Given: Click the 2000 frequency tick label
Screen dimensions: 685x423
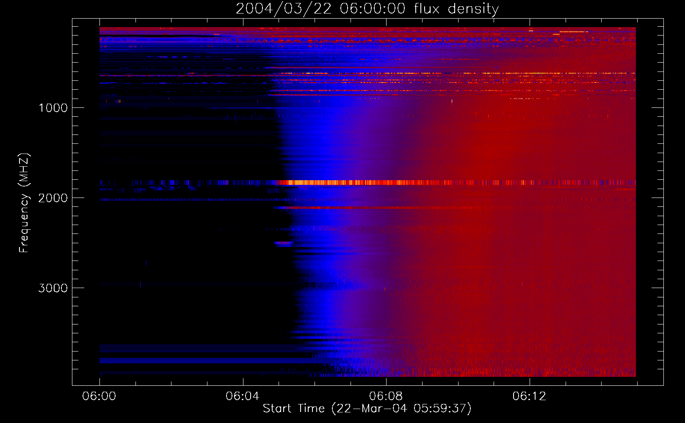Looking at the screenshot, I should 53,198.
